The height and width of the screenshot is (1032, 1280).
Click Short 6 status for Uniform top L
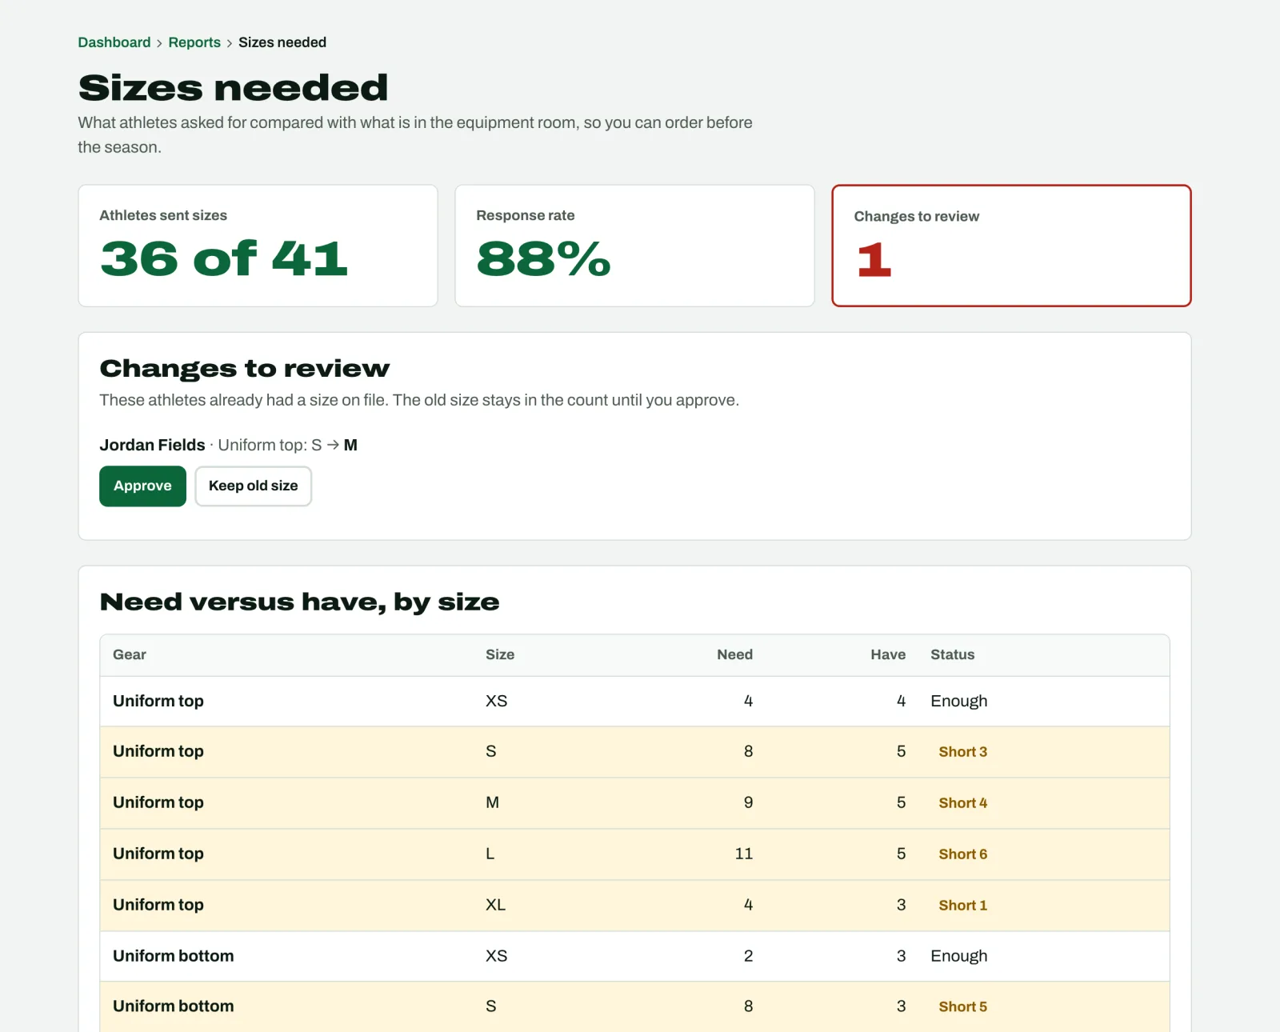[962, 854]
